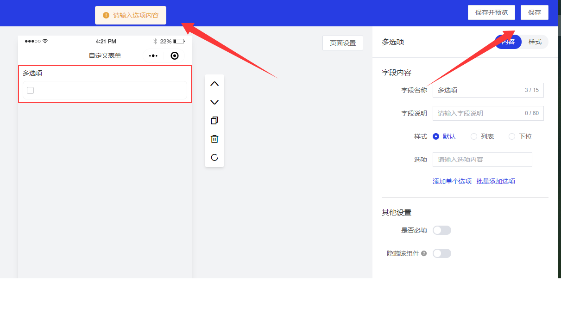Switch to the 样式 tab
The image size is (561, 313).
click(535, 42)
